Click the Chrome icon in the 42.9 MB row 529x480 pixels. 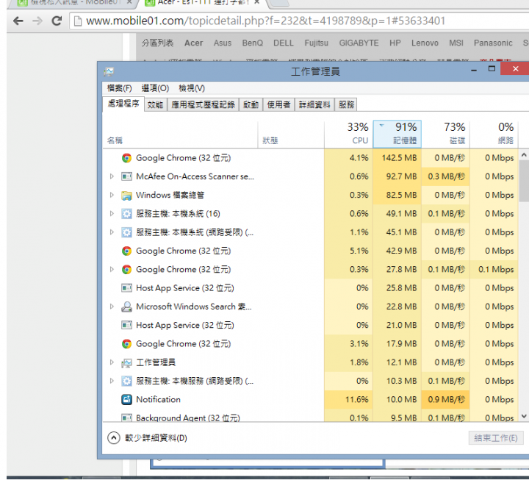click(x=126, y=251)
